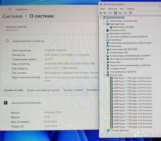Click the Версия value 23H2
The width and height of the screenshot is (161, 141).
(x=47, y=117)
